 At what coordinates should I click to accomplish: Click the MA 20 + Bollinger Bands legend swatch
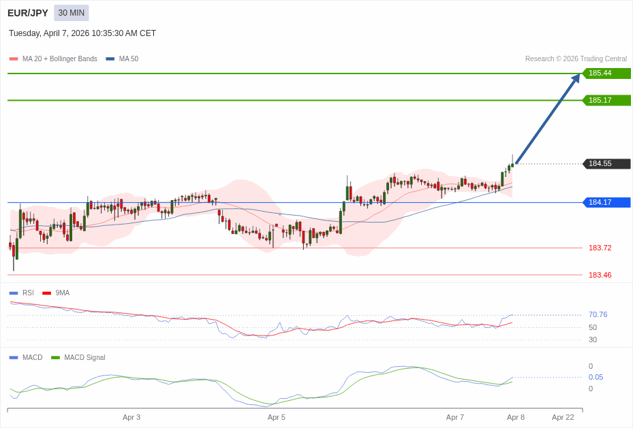point(14,59)
